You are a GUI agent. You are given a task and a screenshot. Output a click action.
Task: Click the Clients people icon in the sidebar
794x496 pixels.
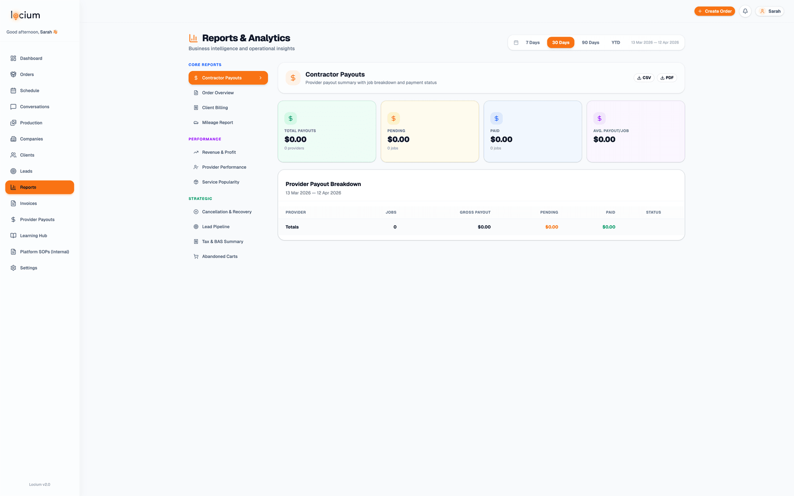pyautogui.click(x=13, y=155)
